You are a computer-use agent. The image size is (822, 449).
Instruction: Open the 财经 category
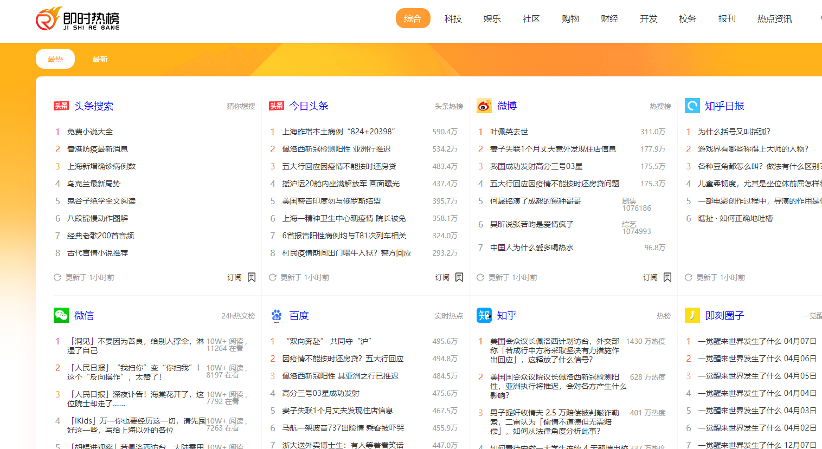[609, 18]
